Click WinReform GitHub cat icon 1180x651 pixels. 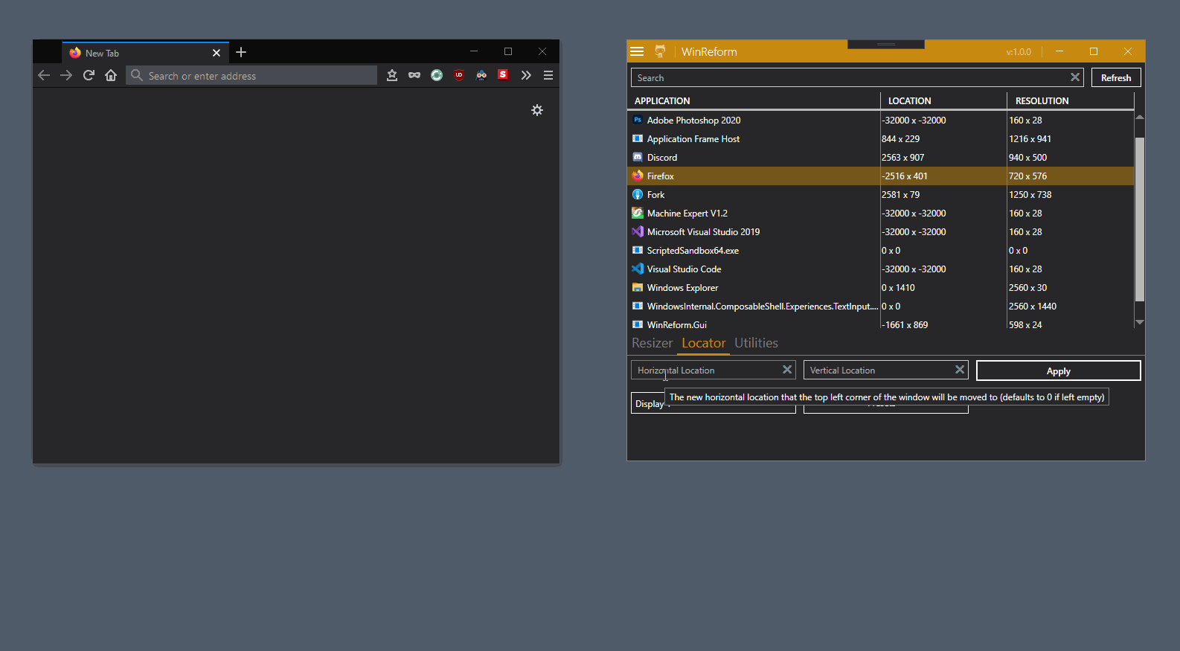(660, 51)
